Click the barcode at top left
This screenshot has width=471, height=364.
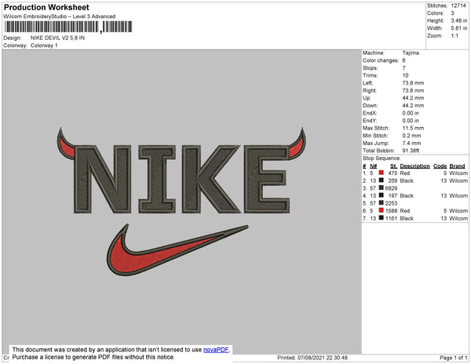(68, 27)
